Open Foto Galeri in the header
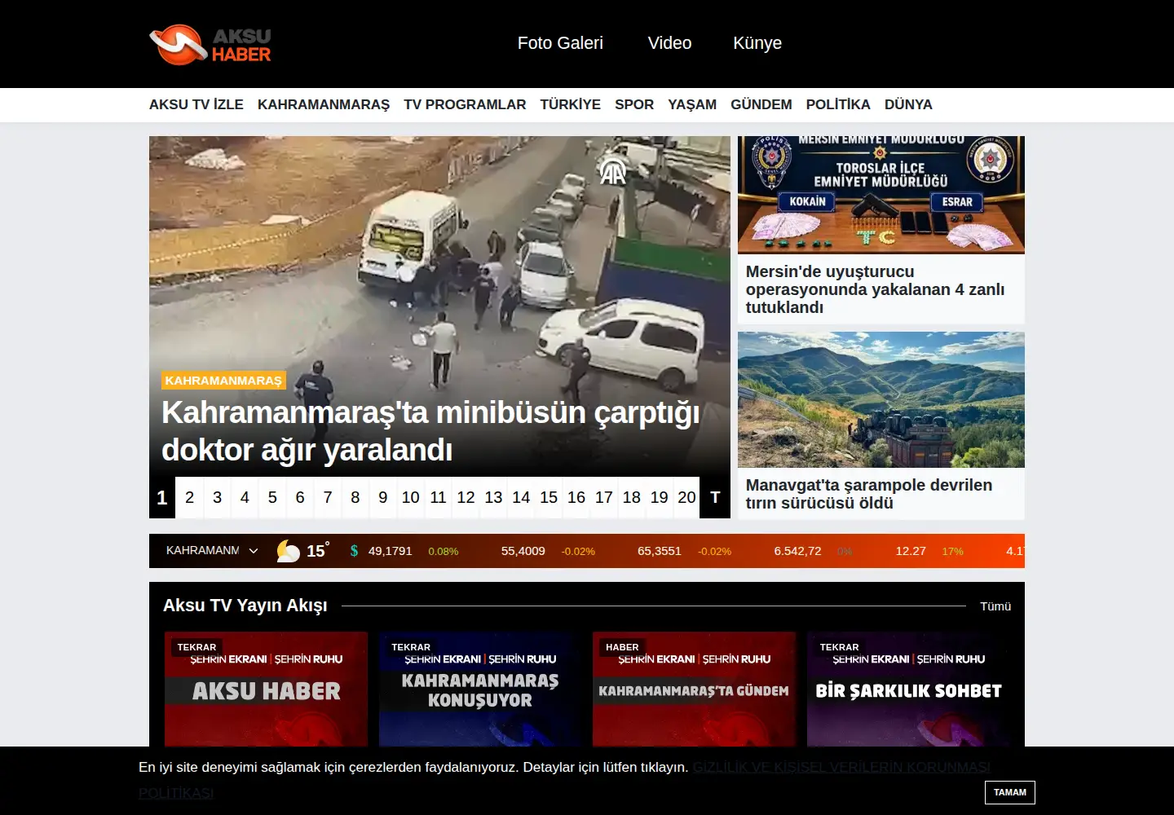Image resolution: width=1174 pixels, height=815 pixels. [x=560, y=43]
